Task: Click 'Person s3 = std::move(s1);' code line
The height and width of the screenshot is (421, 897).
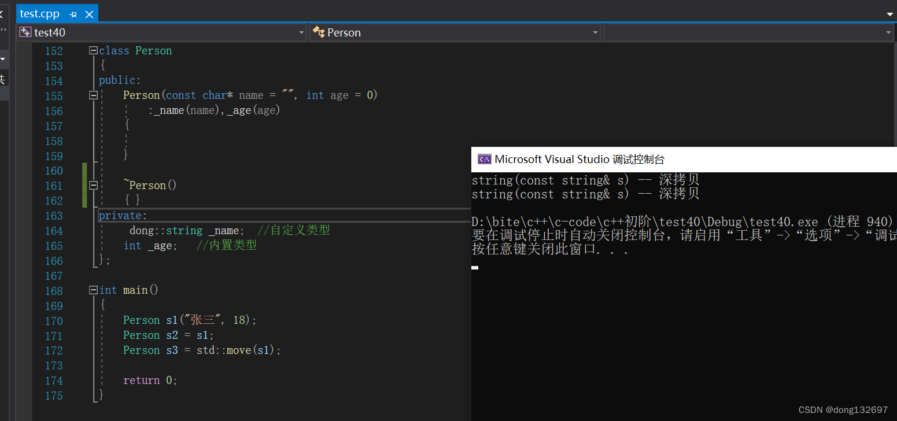Action: coord(202,350)
